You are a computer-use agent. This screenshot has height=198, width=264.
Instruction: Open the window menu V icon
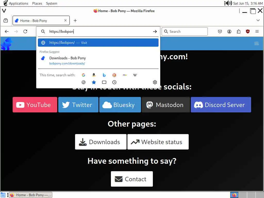[x=4, y=11]
